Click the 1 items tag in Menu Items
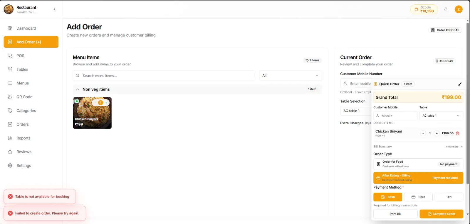 [x=313, y=60]
